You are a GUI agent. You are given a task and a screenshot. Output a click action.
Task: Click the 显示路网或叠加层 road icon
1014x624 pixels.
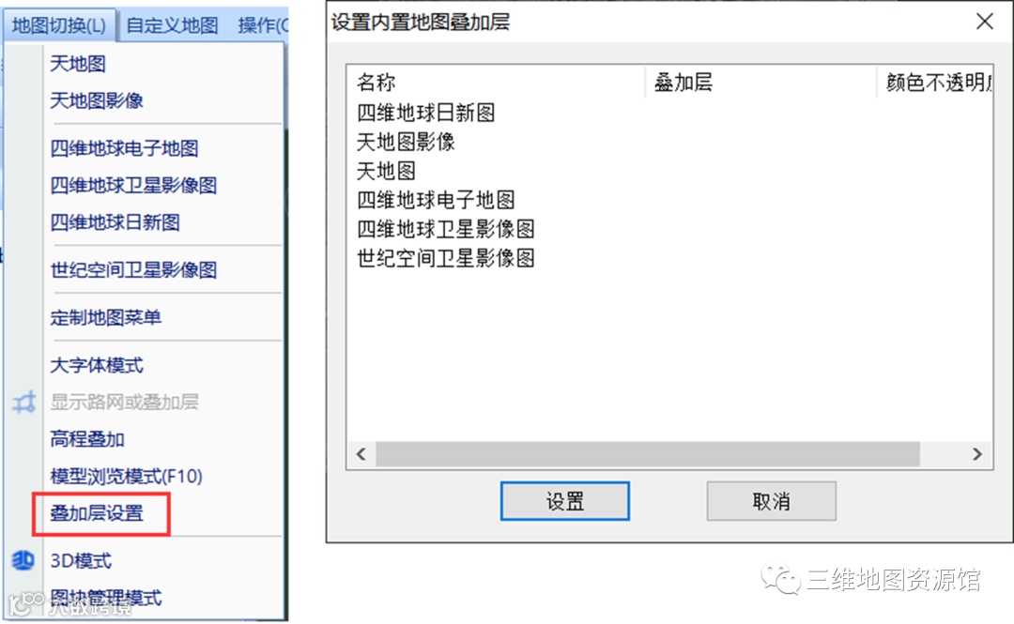click(x=23, y=403)
